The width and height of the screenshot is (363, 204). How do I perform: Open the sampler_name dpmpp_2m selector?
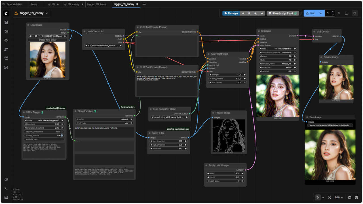coord(278,64)
